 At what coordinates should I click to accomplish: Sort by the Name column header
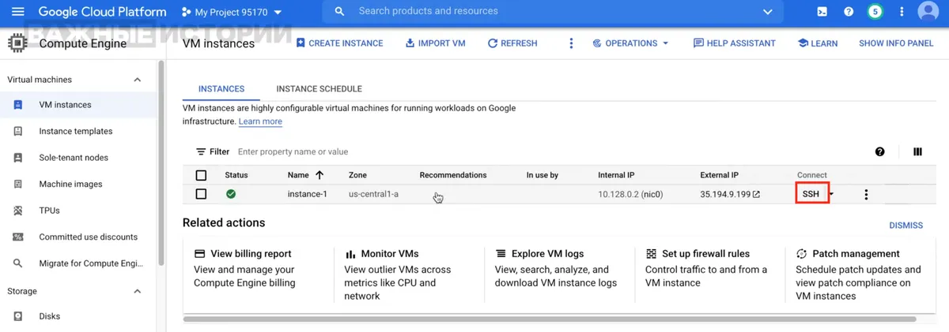305,175
